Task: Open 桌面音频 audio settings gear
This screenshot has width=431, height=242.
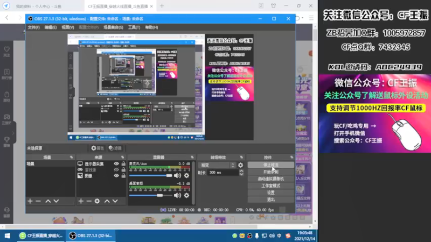Action: pos(186,195)
